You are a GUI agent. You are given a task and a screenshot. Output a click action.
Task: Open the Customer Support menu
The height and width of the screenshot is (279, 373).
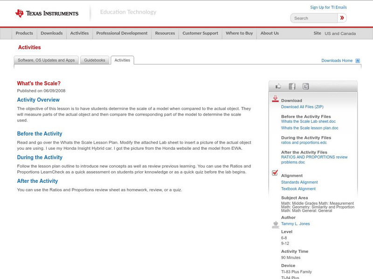tap(200, 33)
